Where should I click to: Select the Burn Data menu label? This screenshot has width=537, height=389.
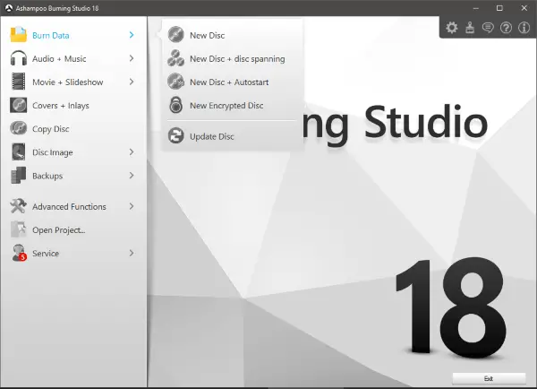tap(51, 35)
